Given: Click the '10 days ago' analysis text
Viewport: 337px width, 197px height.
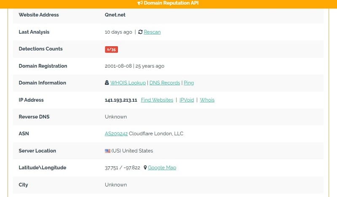Looking at the screenshot, I should (x=118, y=32).
